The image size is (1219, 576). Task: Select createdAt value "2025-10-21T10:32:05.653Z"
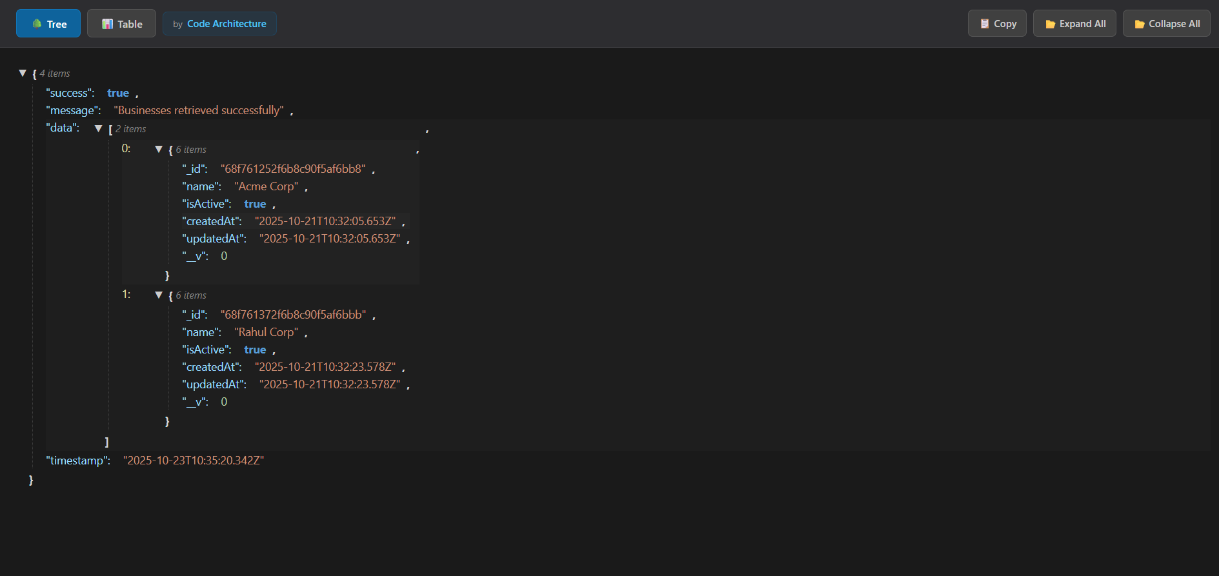[325, 221]
